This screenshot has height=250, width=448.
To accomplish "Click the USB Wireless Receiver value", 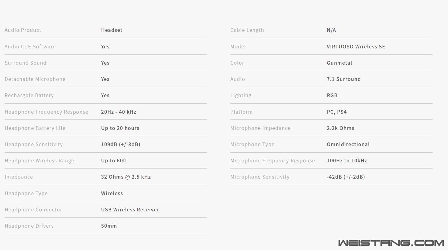I will click(130, 210).
